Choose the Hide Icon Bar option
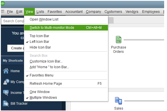167x111 pixels. point(66,47)
